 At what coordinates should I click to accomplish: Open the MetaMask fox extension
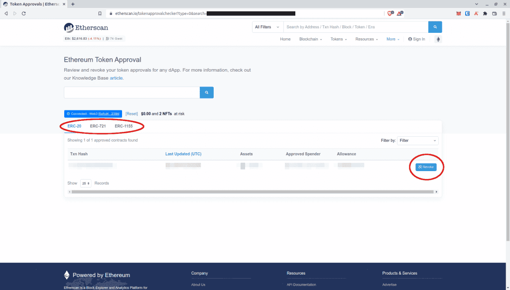pyautogui.click(x=458, y=13)
